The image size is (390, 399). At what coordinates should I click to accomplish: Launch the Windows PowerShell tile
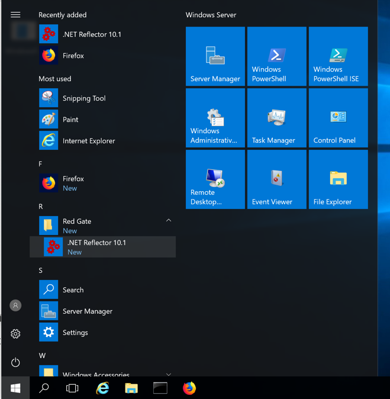click(x=276, y=57)
